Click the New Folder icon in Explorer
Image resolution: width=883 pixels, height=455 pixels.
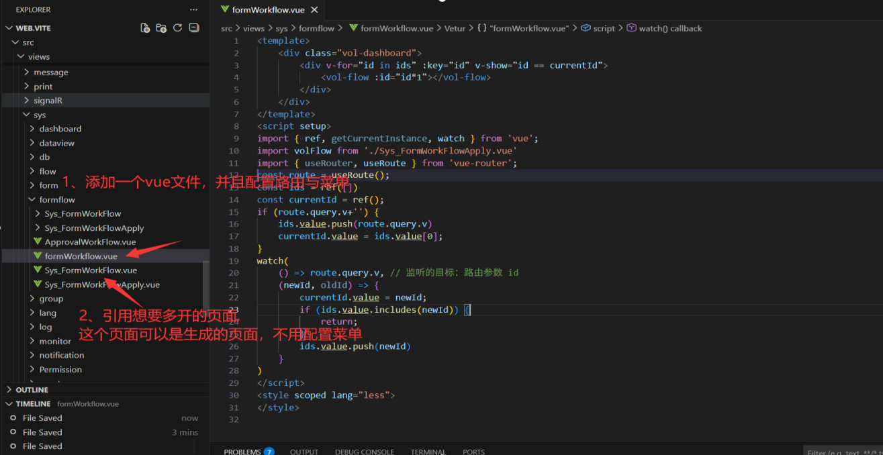pyautogui.click(x=161, y=28)
